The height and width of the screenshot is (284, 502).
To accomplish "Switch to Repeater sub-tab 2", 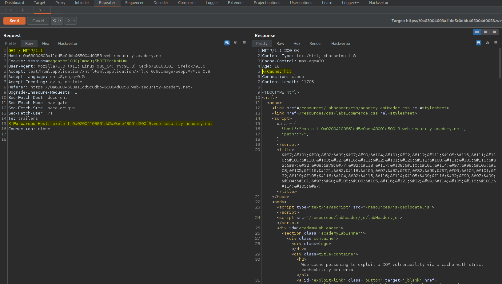I will (x=22, y=10).
